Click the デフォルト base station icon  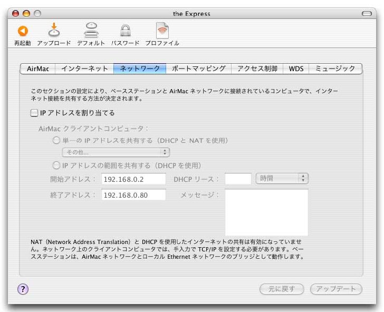pos(91,30)
